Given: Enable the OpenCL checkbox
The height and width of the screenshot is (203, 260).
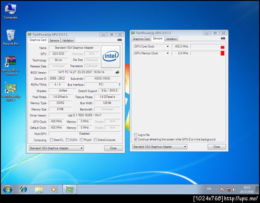Looking at the screenshot, I should click(52, 140).
